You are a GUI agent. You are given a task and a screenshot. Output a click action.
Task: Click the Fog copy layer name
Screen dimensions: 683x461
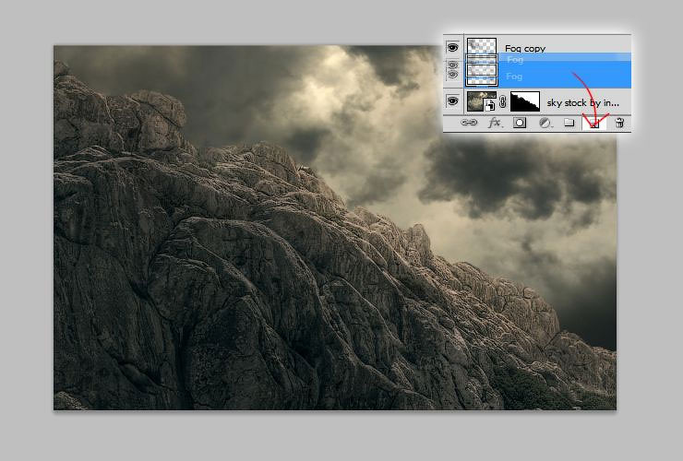click(525, 48)
